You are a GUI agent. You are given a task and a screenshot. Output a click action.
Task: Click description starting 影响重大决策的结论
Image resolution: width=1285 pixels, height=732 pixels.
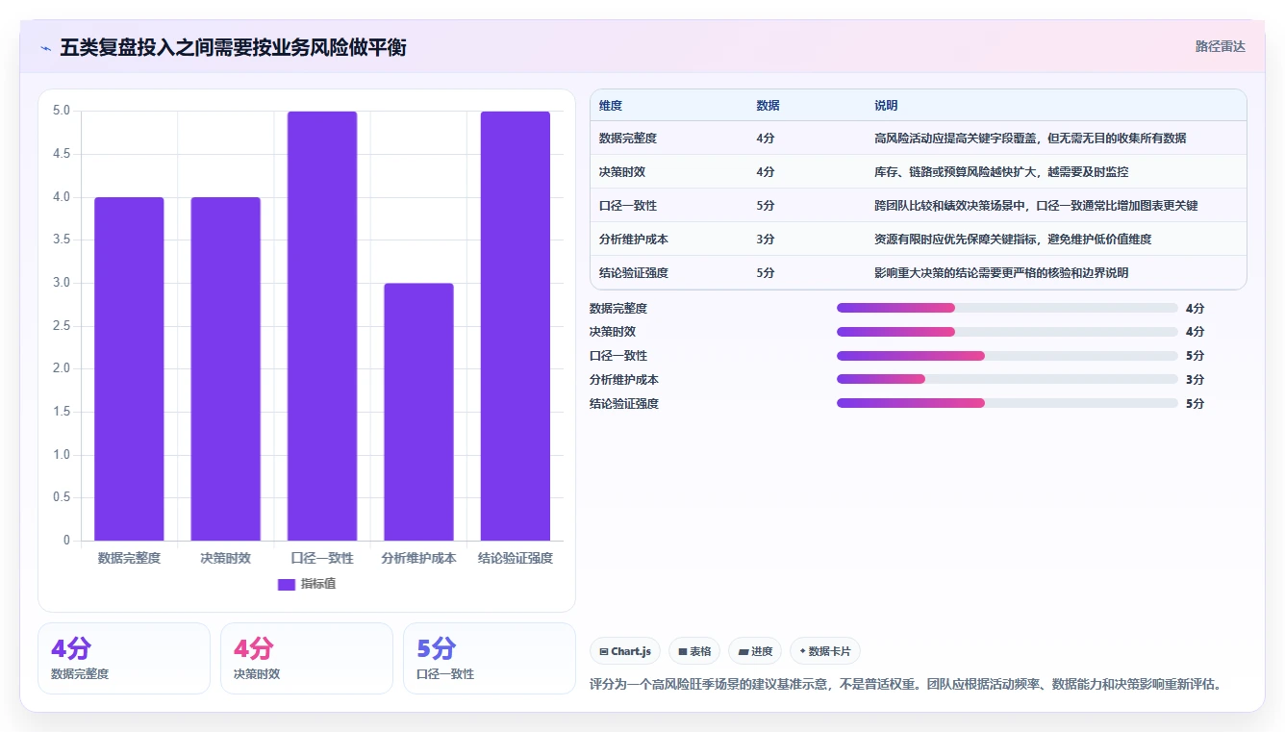1001,273
